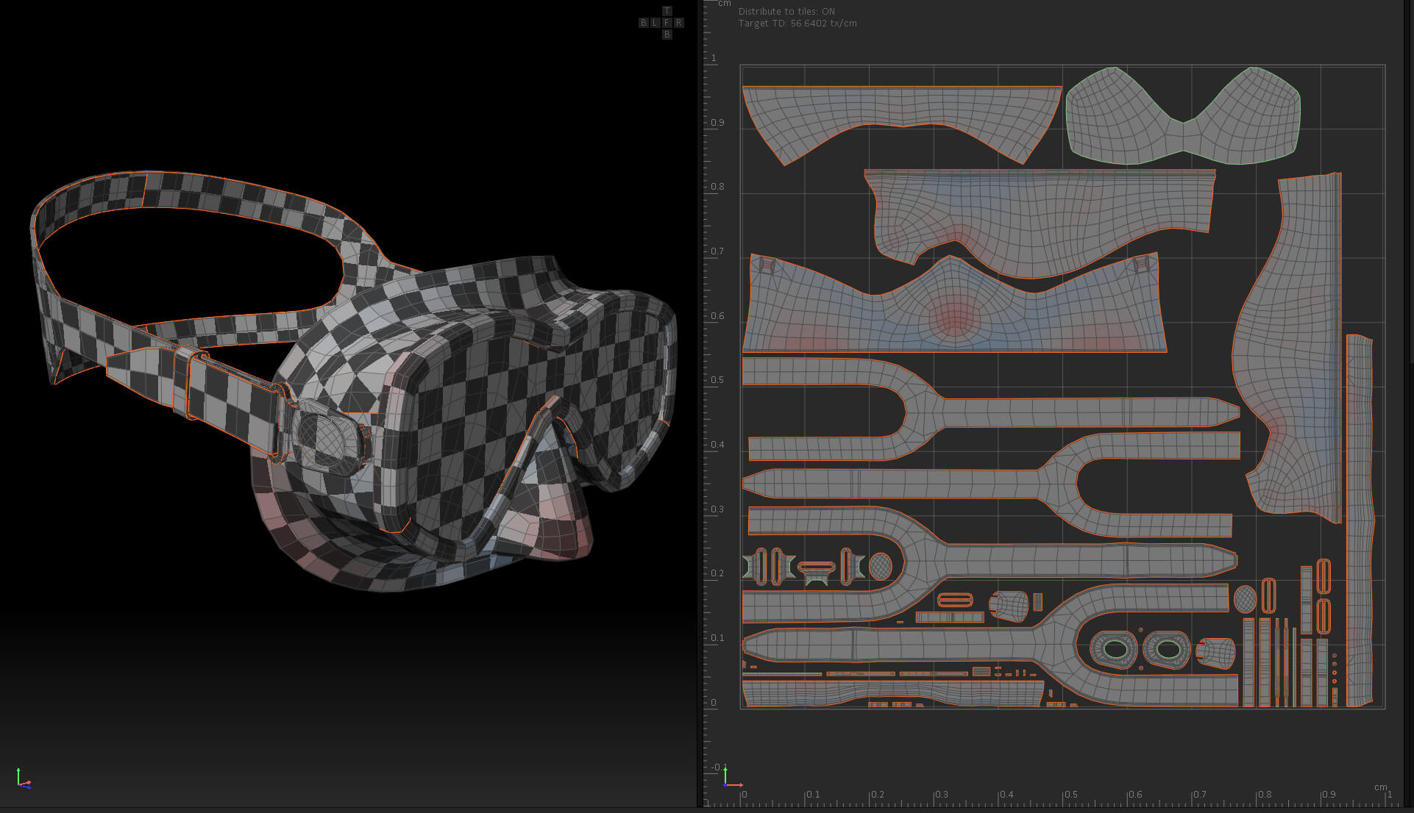
Task: Click the Target TD texel density readout
Action: click(797, 24)
